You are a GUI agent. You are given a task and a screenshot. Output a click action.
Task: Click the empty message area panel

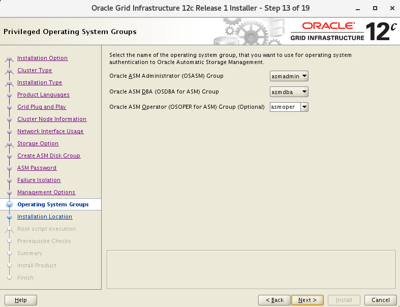pyautogui.click(x=251, y=269)
